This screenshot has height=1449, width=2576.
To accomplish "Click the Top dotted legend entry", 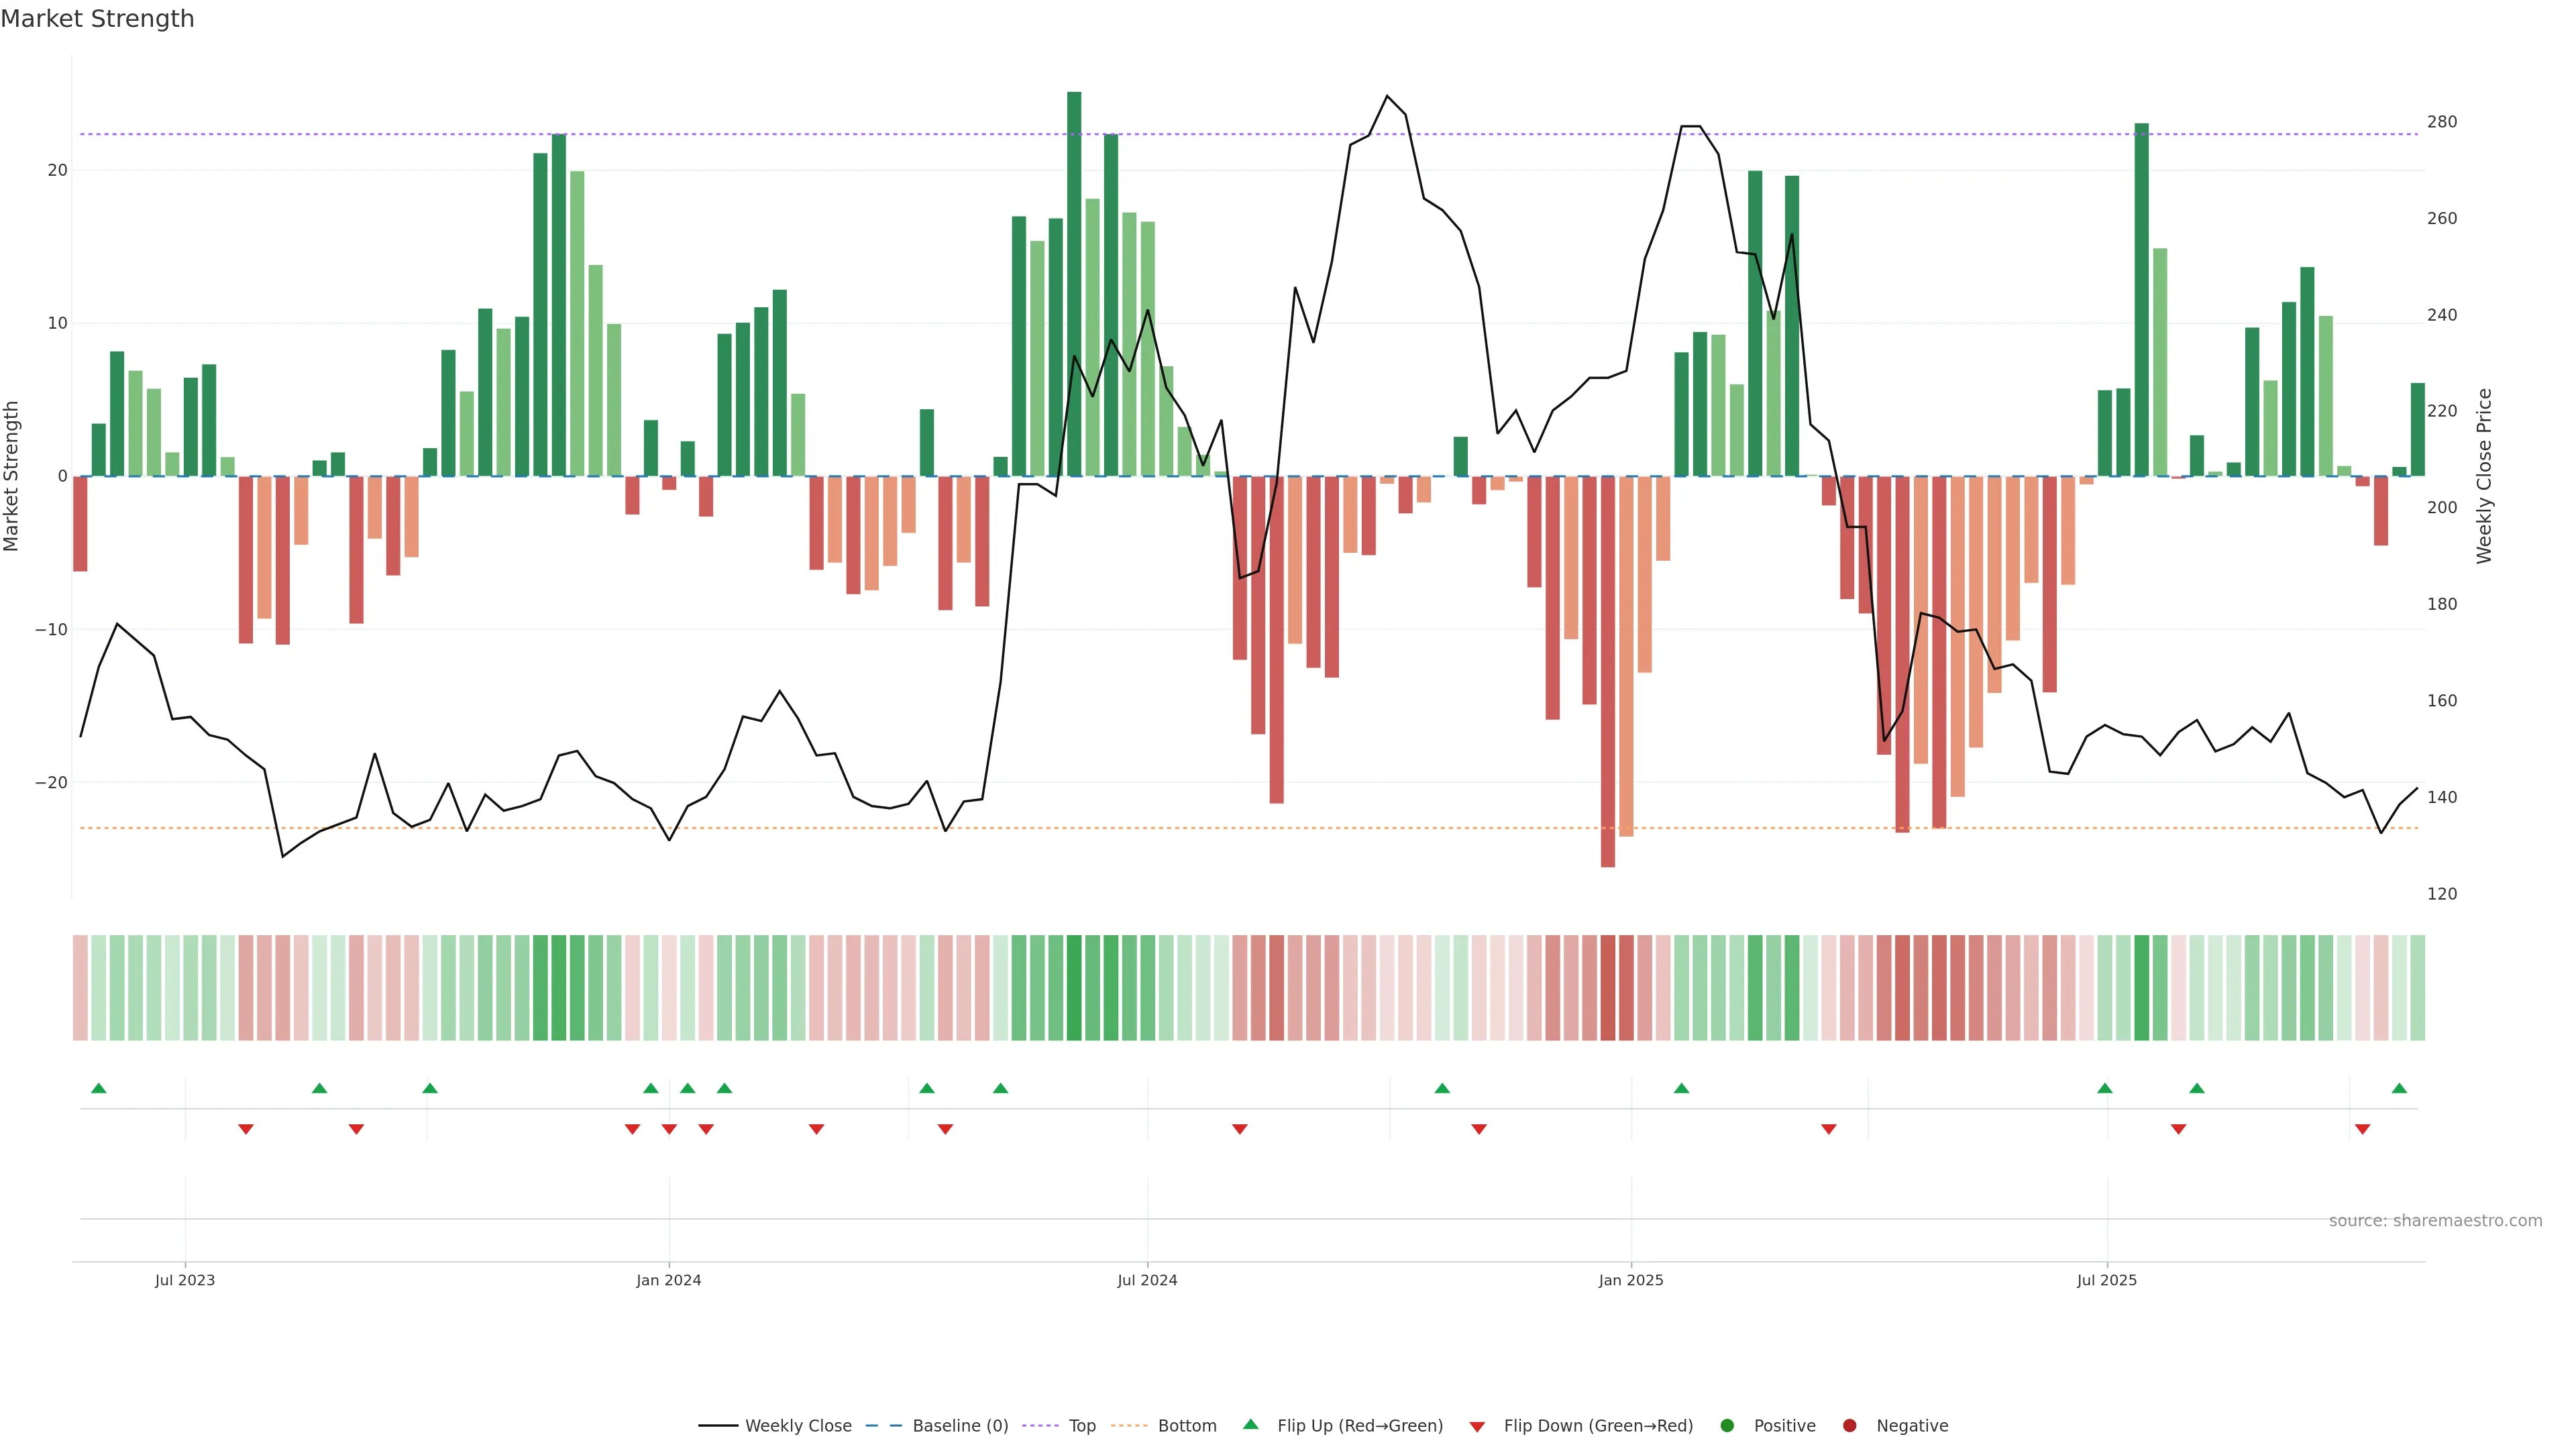I will [x=1040, y=1426].
